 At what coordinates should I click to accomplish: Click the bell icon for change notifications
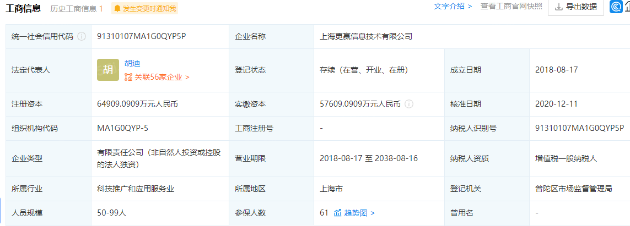click(x=117, y=8)
